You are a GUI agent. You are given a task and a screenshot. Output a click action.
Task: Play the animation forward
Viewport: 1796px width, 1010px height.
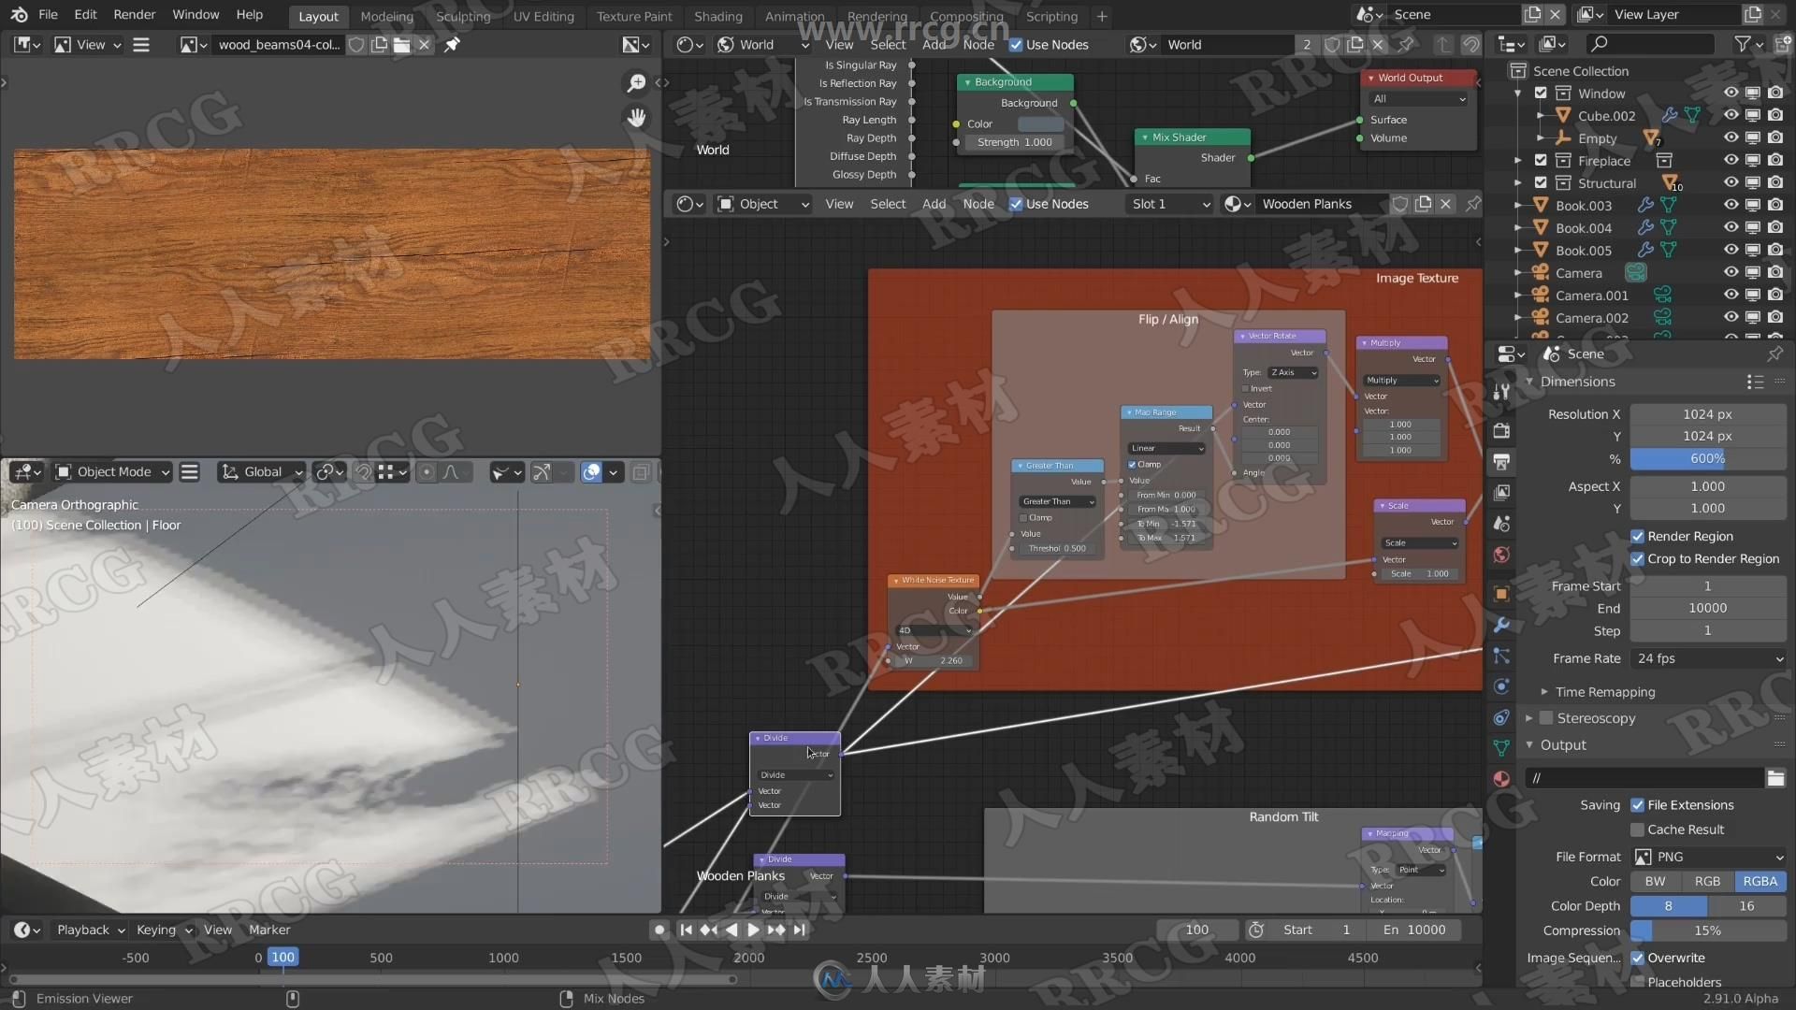[x=753, y=930]
